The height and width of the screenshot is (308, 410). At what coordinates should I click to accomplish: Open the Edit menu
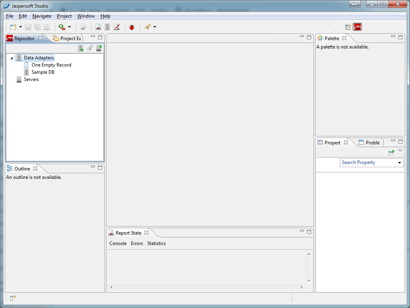pyautogui.click(x=23, y=16)
